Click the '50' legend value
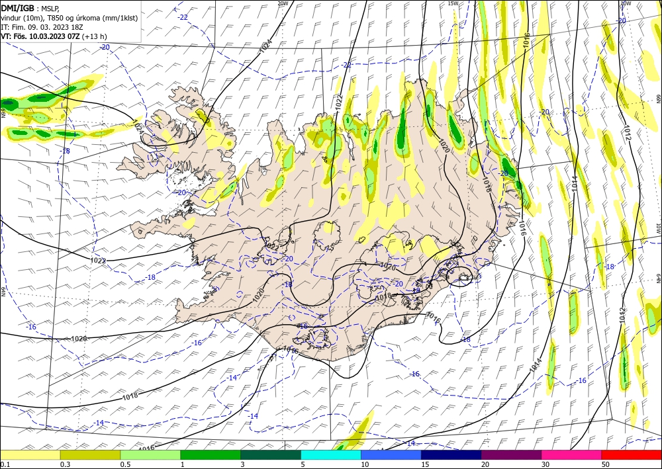 click(x=606, y=464)
